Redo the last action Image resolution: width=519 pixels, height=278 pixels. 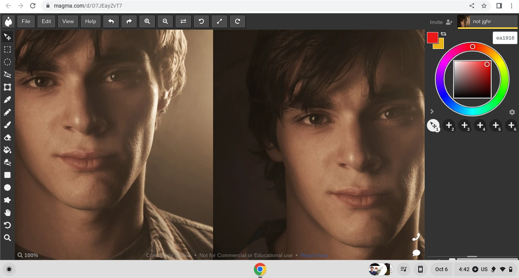(x=129, y=22)
